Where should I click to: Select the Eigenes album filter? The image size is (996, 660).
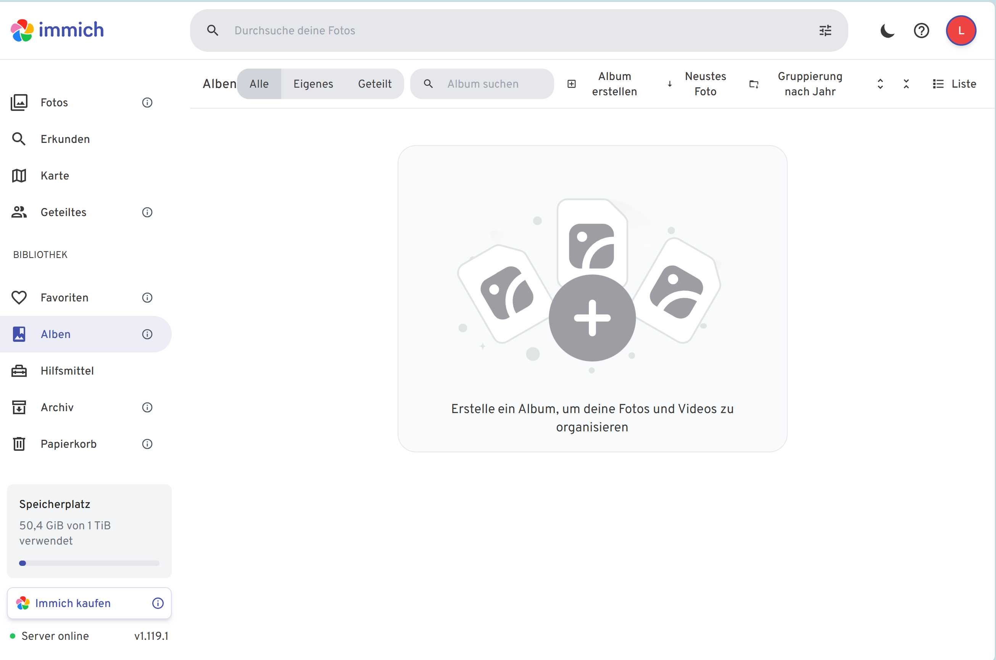[x=313, y=84]
